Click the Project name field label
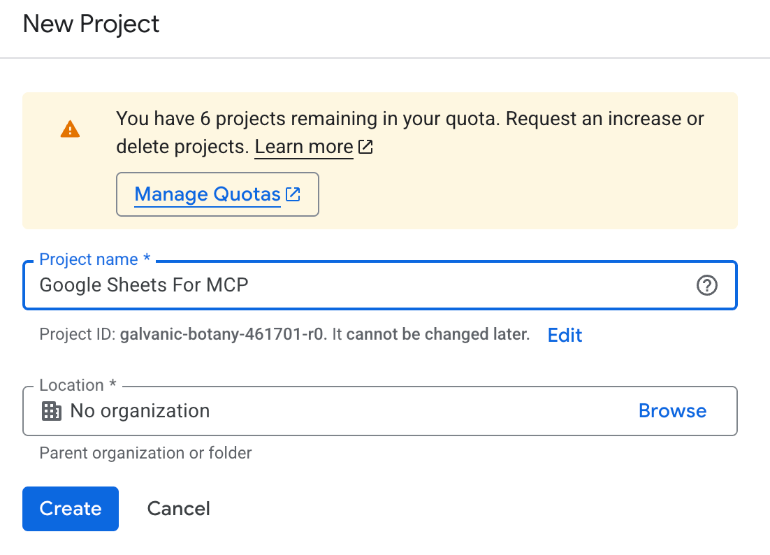 pyautogui.click(x=95, y=259)
